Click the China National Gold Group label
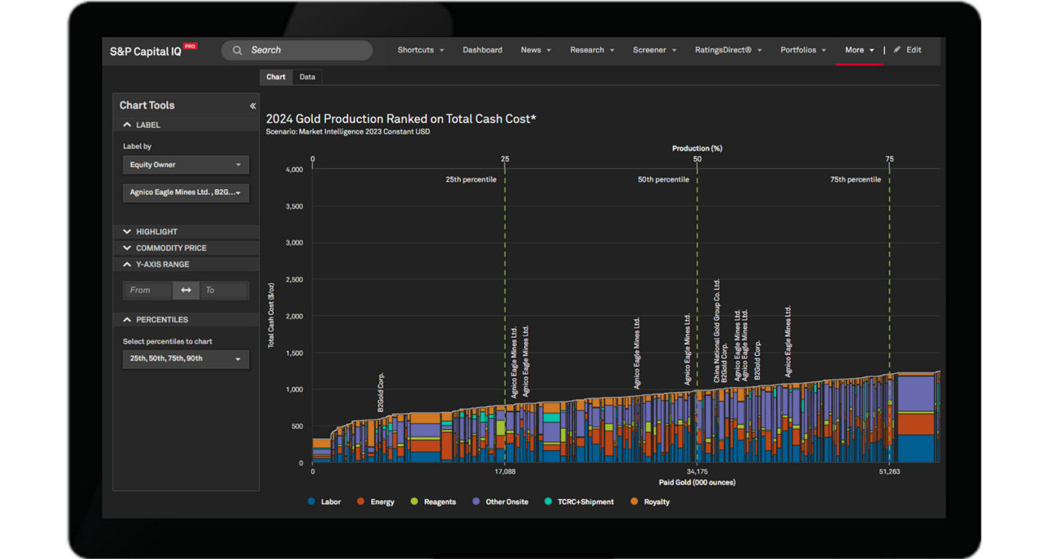 click(x=716, y=331)
